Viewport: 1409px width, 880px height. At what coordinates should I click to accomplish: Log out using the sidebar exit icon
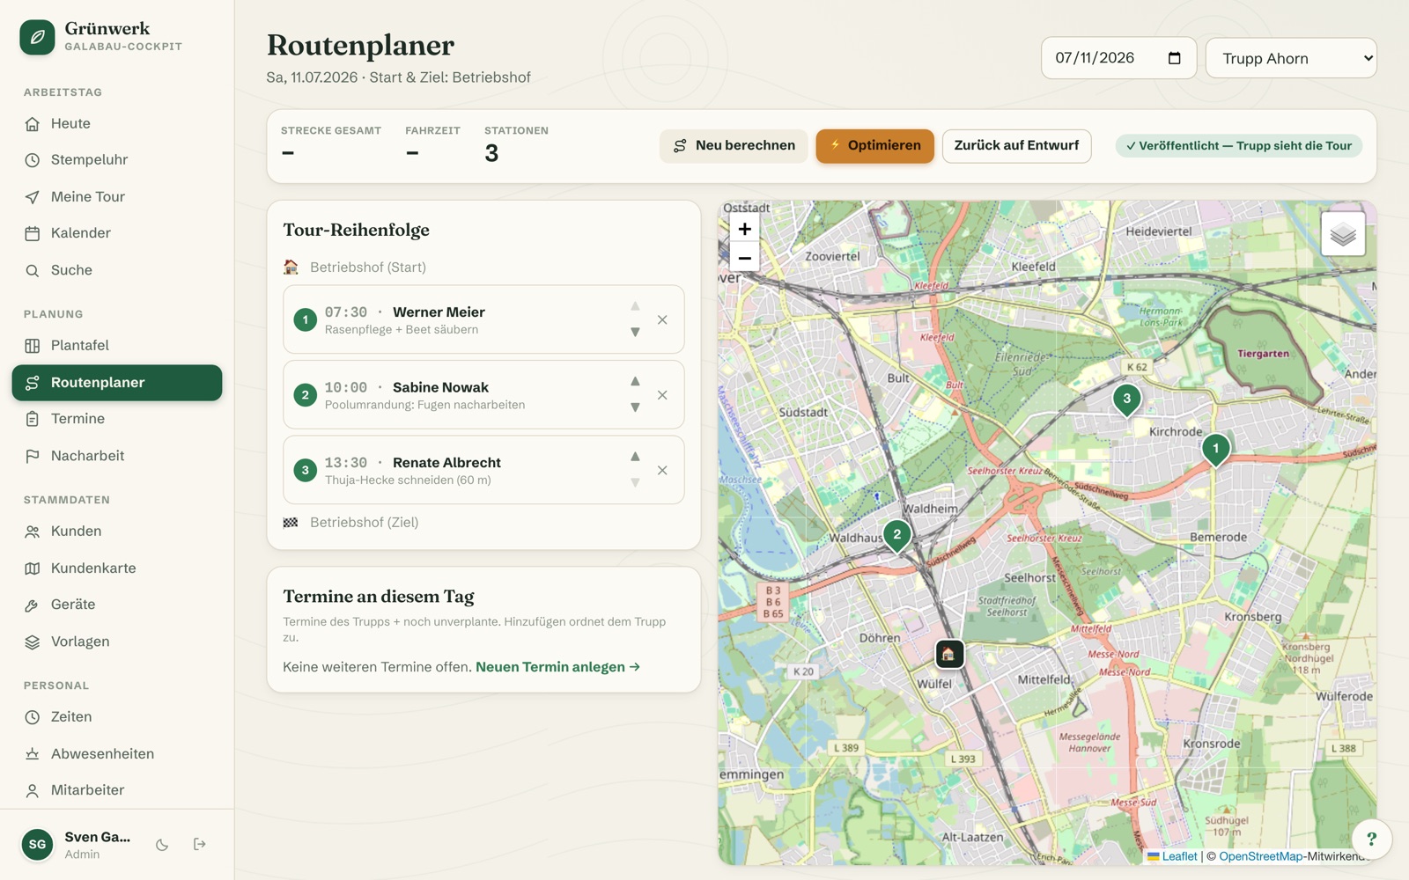[200, 844]
